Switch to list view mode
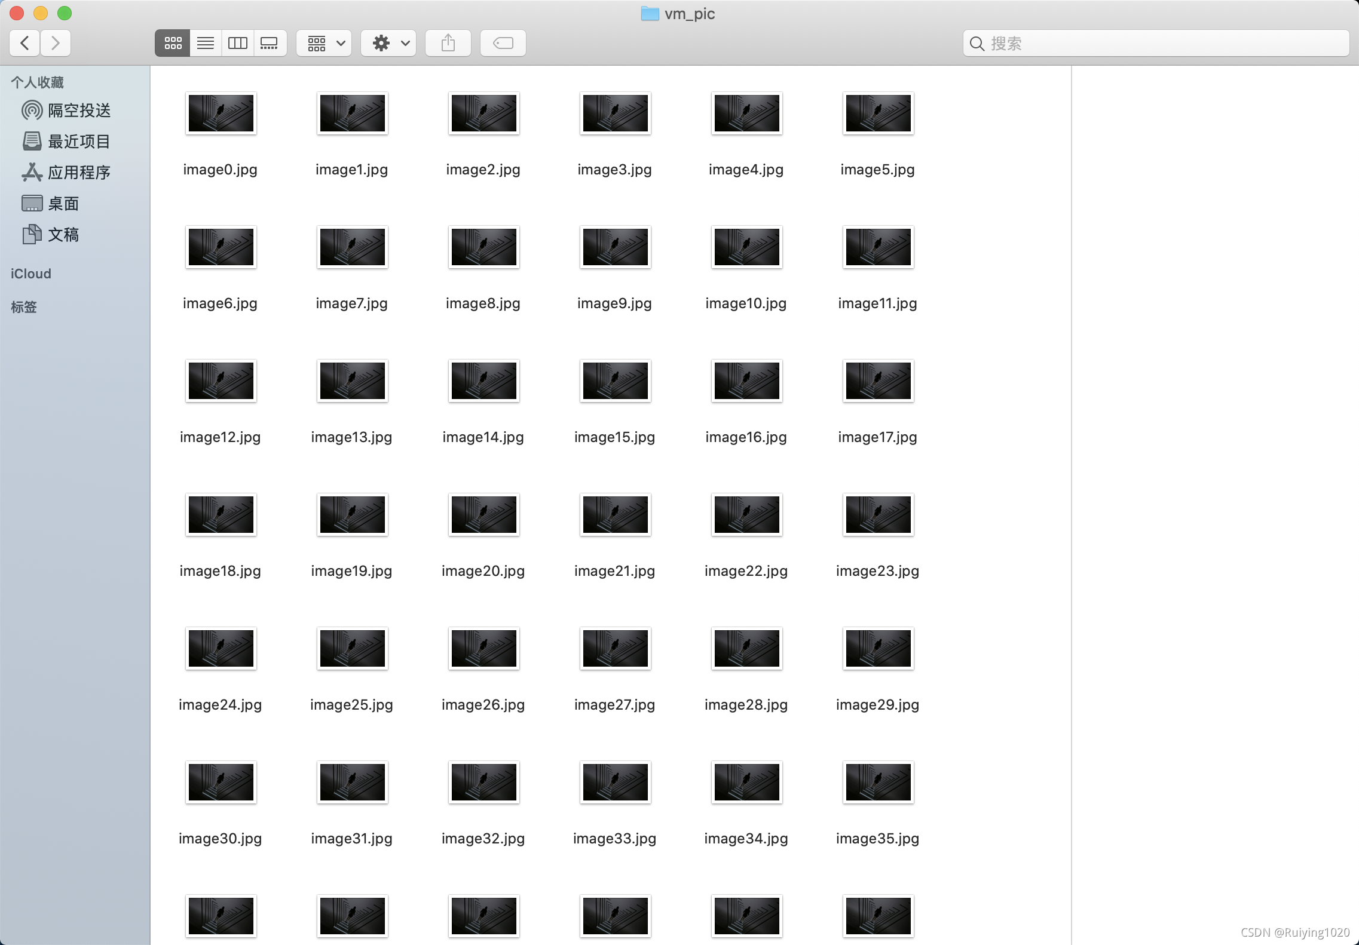 (x=206, y=43)
